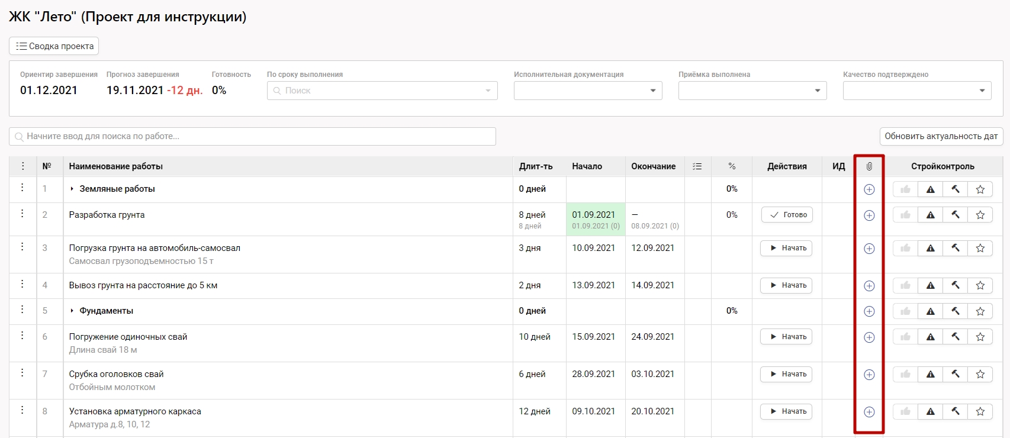The width and height of the screenshot is (1010, 438).
Task: Click star icon in Фундаменты row
Action: point(980,311)
